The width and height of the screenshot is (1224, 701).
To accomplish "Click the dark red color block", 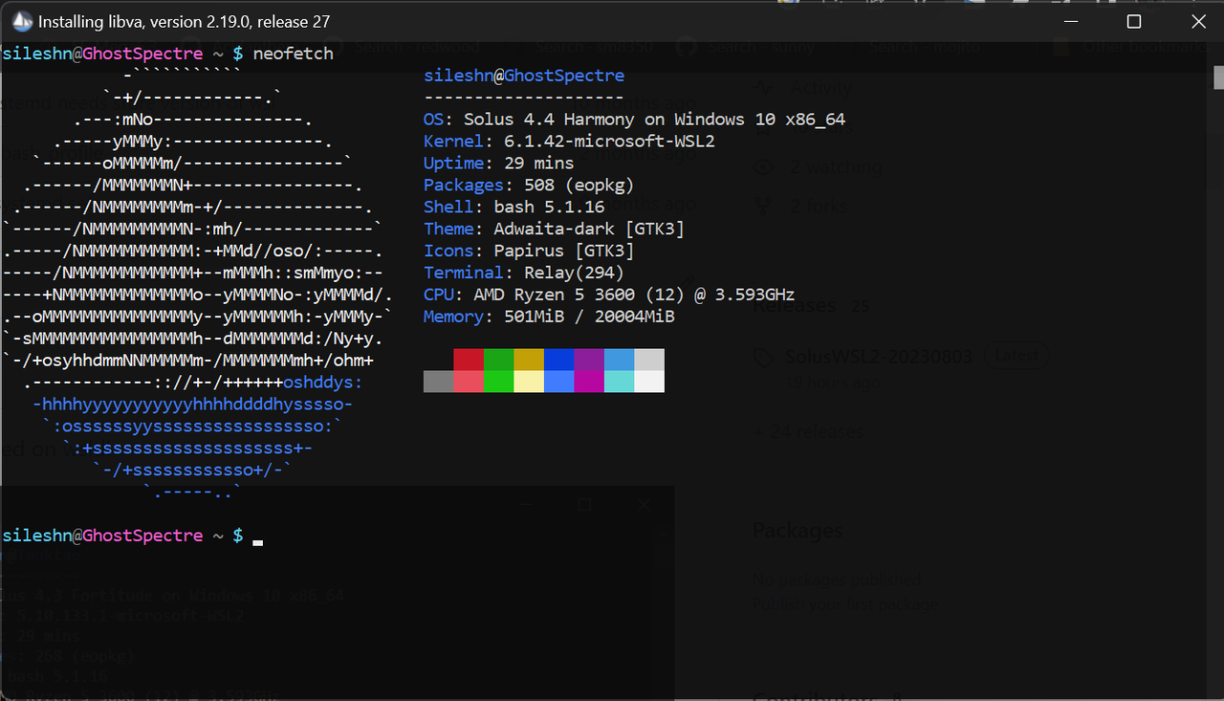I will pyautogui.click(x=469, y=360).
